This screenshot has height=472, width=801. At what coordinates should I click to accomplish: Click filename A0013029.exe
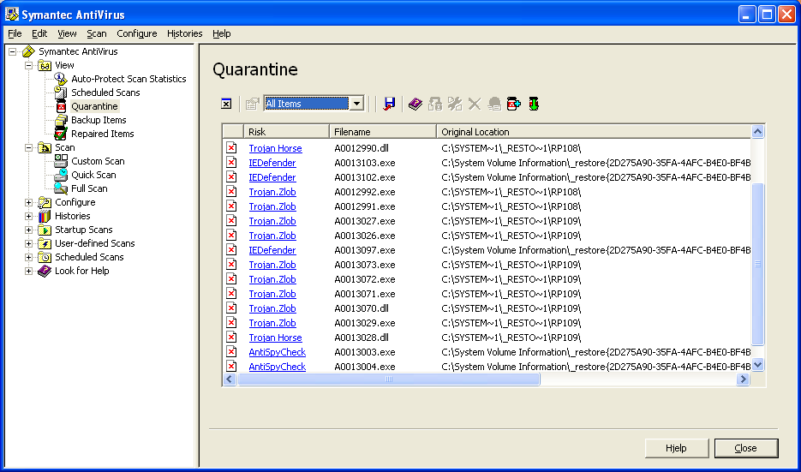pyautogui.click(x=365, y=323)
